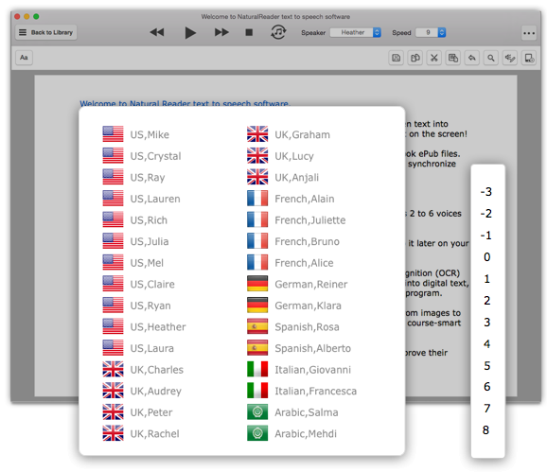Set reading speed to -1
Screen dimensions: 547x472
click(x=487, y=235)
